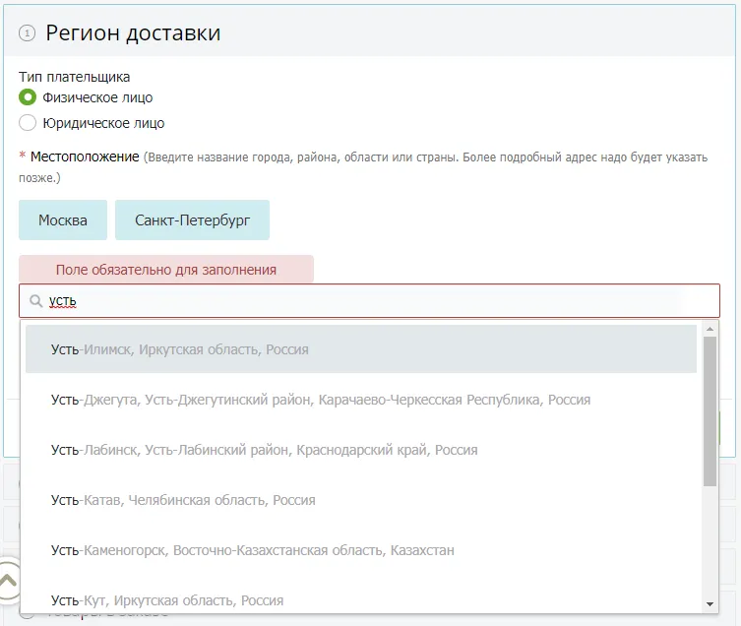Click the Санкт-Петербург quick-select button
741x626 pixels.
[x=192, y=220]
